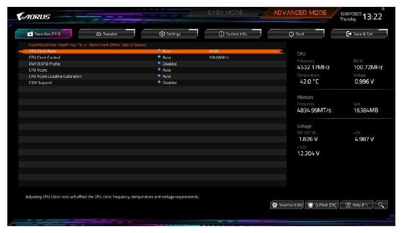The image size is (407, 233).
Task: Select ADVANCED MODE
Action: click(300, 13)
